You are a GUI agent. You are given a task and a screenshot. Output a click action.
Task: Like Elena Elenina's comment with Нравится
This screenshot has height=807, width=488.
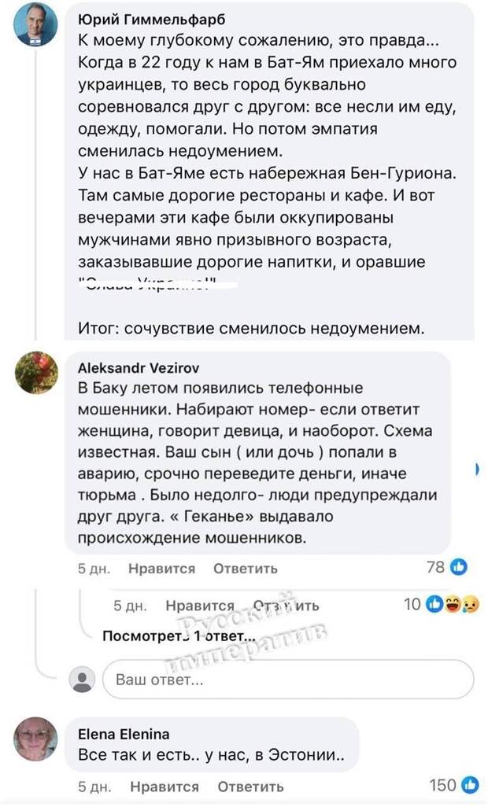click(x=165, y=787)
